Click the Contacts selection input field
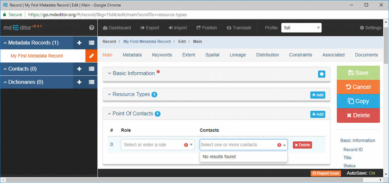Viewport: 389px width, 183px height. click(243, 145)
